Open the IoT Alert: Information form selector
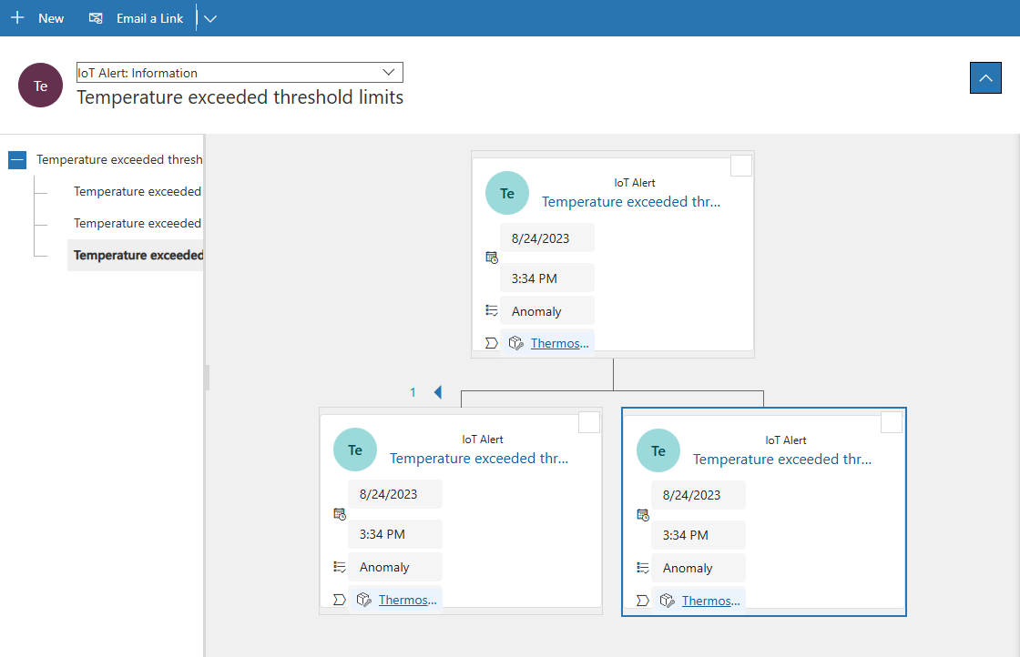The width and height of the screenshot is (1020, 657). [x=240, y=73]
